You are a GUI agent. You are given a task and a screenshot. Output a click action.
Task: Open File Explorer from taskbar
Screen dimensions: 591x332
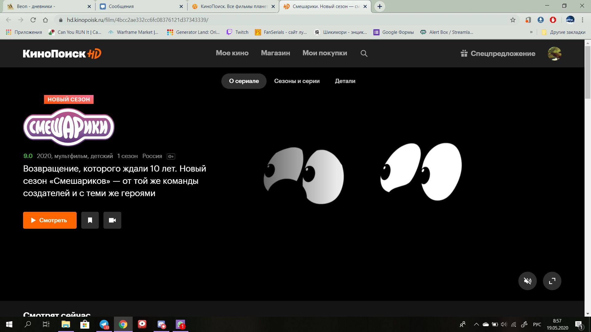tap(66, 324)
